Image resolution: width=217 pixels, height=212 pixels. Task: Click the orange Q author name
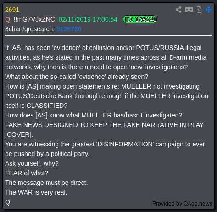point(7,19)
